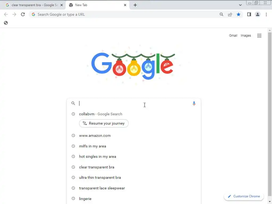Viewport: 272px width, 204px height.
Task: Select the clear transparent bra suggestion
Action: coord(134,167)
